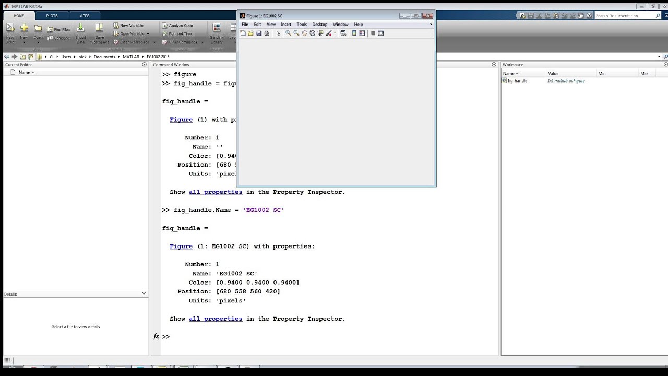Switch to the PLOTS ribbon tab
The height and width of the screenshot is (376, 668).
pos(52,16)
